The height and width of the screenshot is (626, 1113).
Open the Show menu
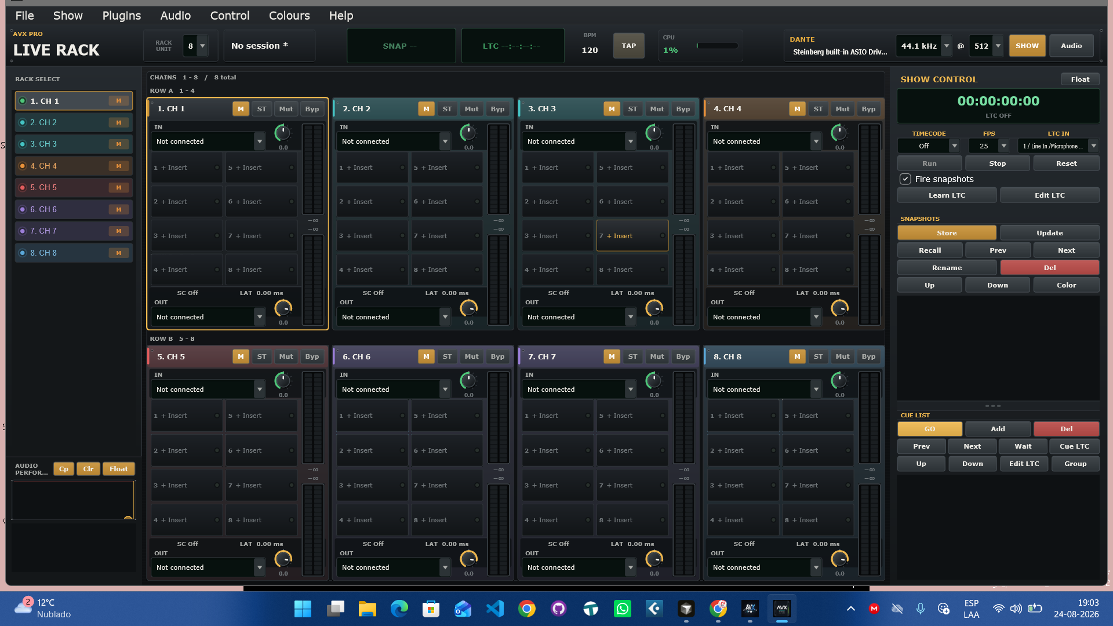coord(68,16)
